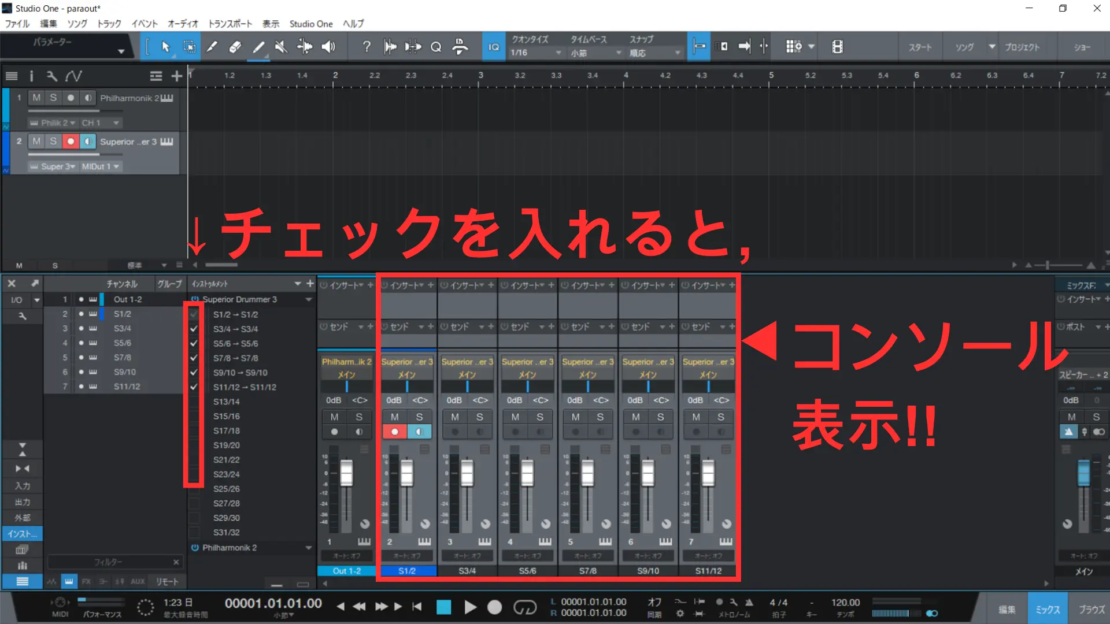The width and height of the screenshot is (1110, 624).
Task: Open the track inspector i icon
Action: (31, 76)
